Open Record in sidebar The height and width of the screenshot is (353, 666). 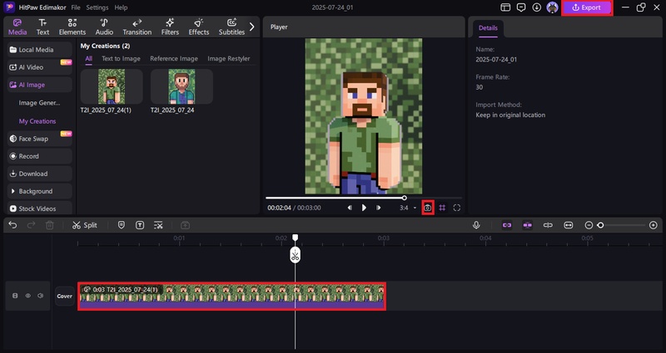click(x=39, y=156)
